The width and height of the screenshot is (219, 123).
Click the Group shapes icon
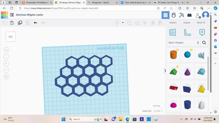click(129, 23)
